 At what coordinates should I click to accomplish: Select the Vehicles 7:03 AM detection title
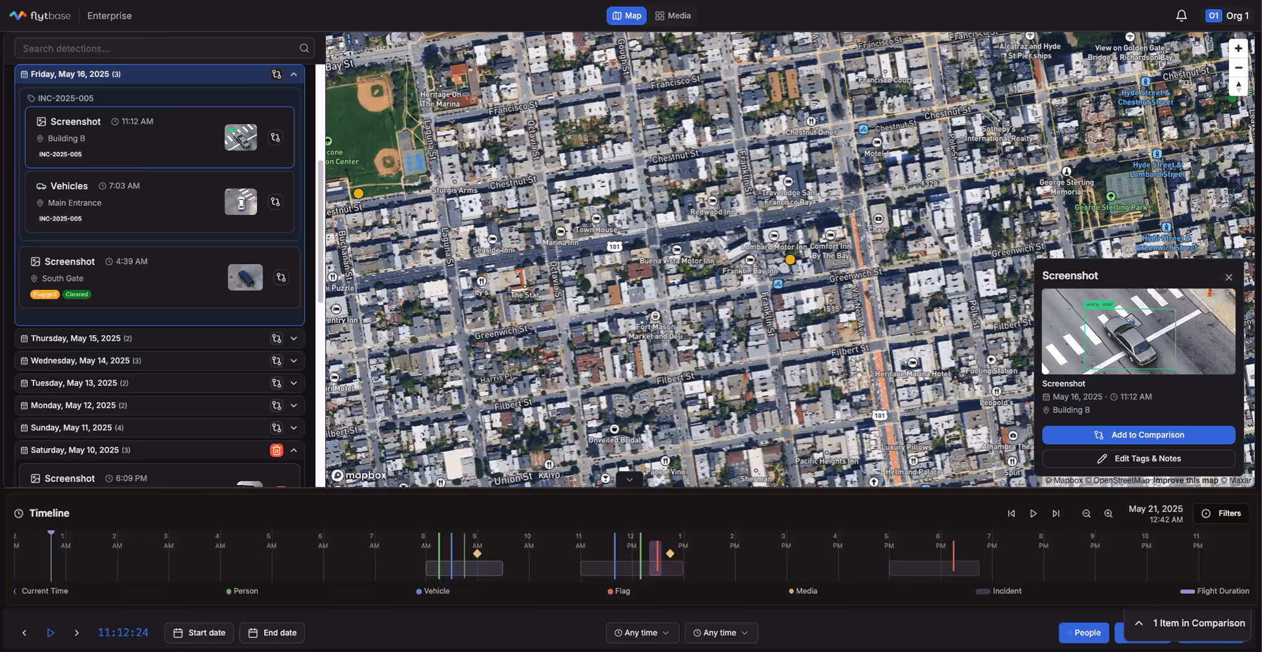[x=69, y=186]
